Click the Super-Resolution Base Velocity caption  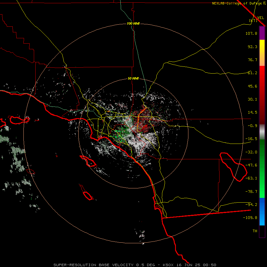(x=135, y=265)
